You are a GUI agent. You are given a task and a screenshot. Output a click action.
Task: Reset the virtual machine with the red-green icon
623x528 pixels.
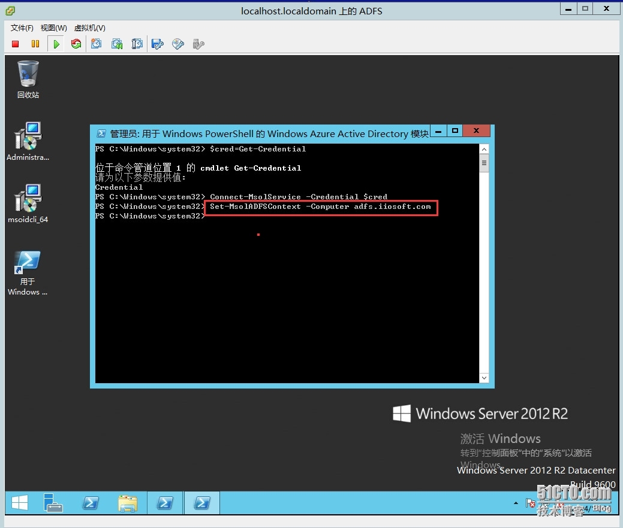click(76, 44)
